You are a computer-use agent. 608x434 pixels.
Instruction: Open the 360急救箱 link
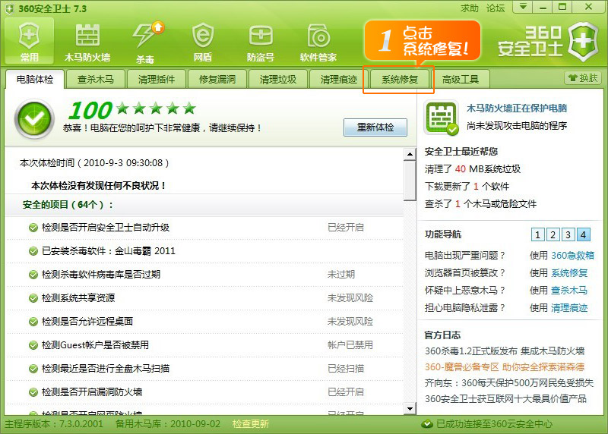tap(572, 256)
